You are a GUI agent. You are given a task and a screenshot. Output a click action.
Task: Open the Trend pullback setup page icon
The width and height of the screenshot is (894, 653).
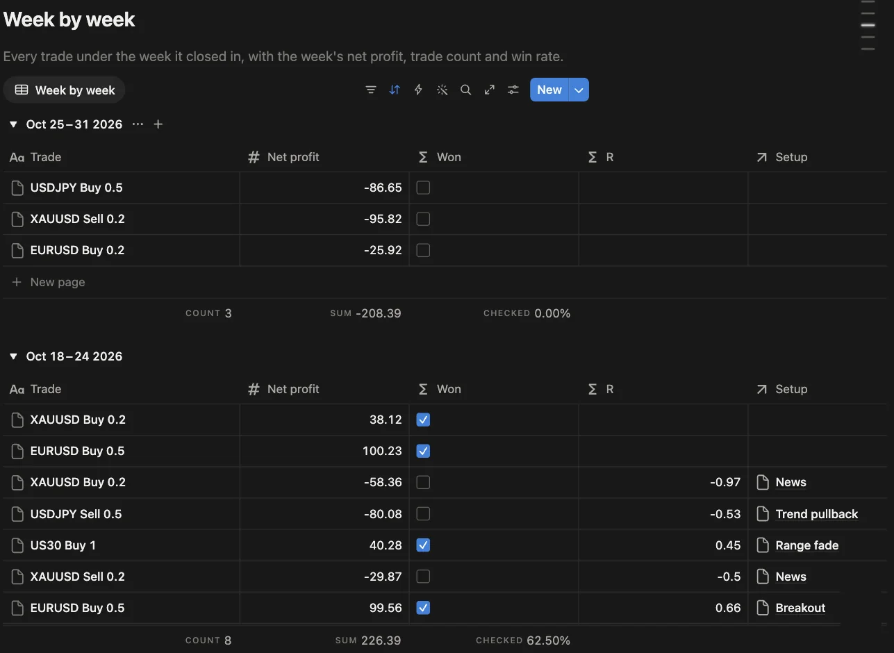[763, 514]
